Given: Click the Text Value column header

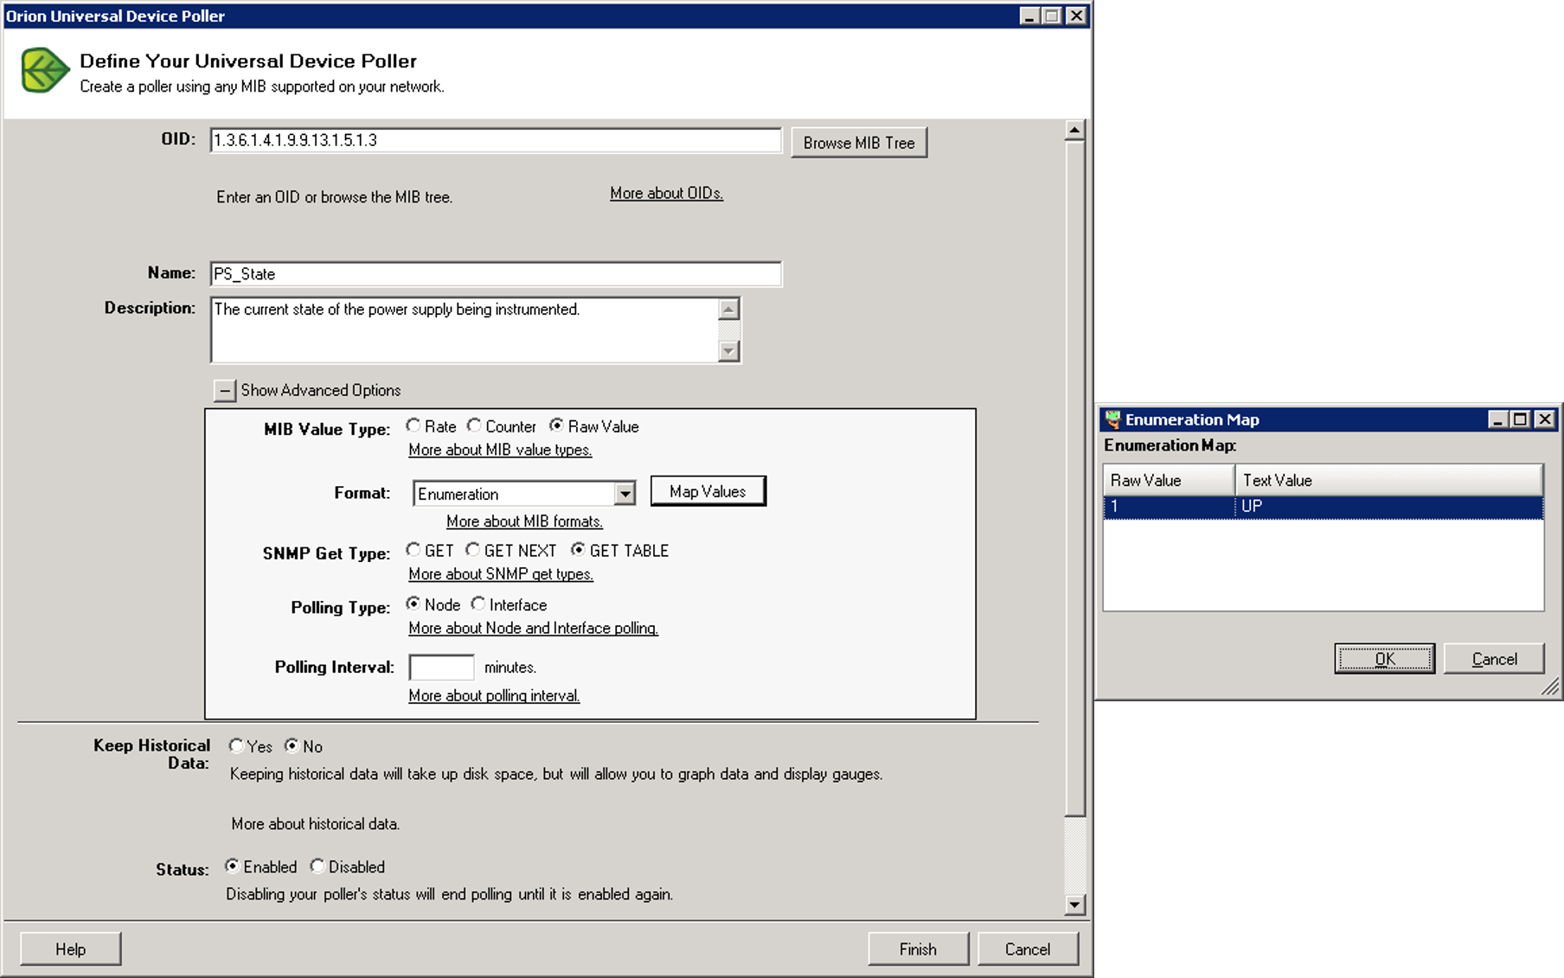Looking at the screenshot, I should [1388, 480].
